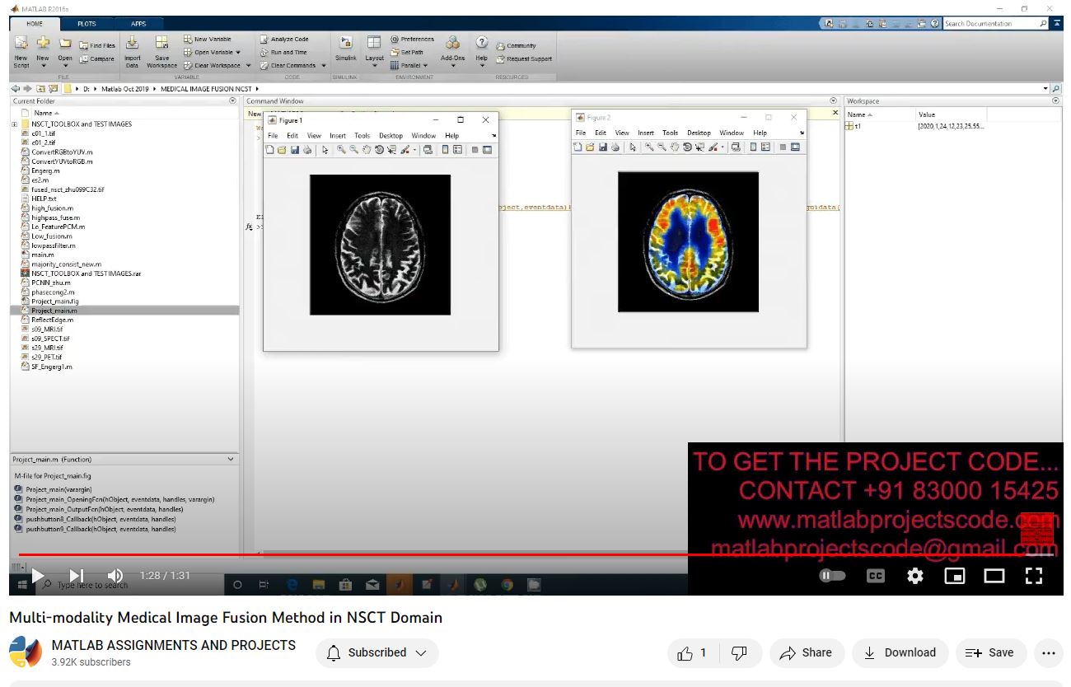The width and height of the screenshot is (1071, 687).
Task: Click the Pan hand tool in Figure 2
Action: coord(674,147)
